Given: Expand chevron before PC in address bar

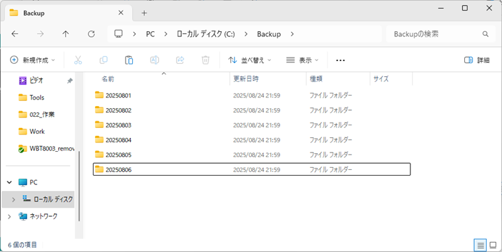Looking at the screenshot, I should 134,34.
